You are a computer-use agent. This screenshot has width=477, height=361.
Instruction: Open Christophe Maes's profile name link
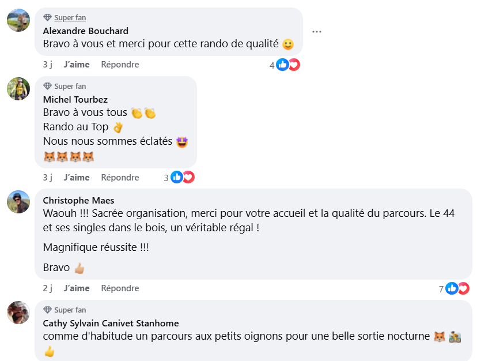pos(78,201)
